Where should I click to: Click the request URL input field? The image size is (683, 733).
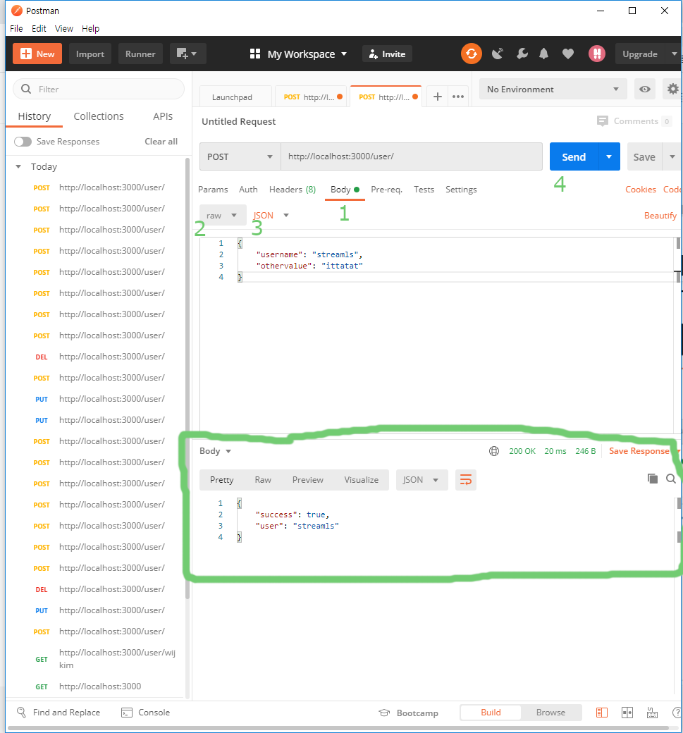click(412, 156)
